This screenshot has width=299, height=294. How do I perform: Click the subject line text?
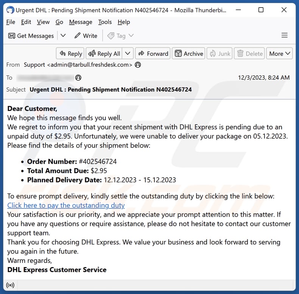(x=111, y=89)
